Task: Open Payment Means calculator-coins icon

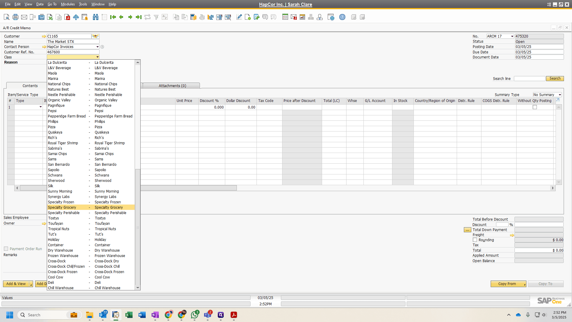Action: tap(193, 17)
